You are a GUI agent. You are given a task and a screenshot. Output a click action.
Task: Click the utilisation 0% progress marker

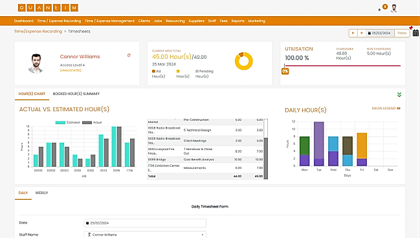pos(285,71)
